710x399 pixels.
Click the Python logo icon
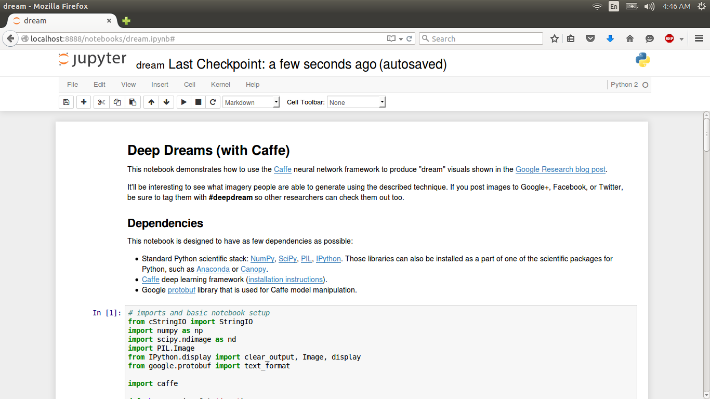tap(643, 60)
